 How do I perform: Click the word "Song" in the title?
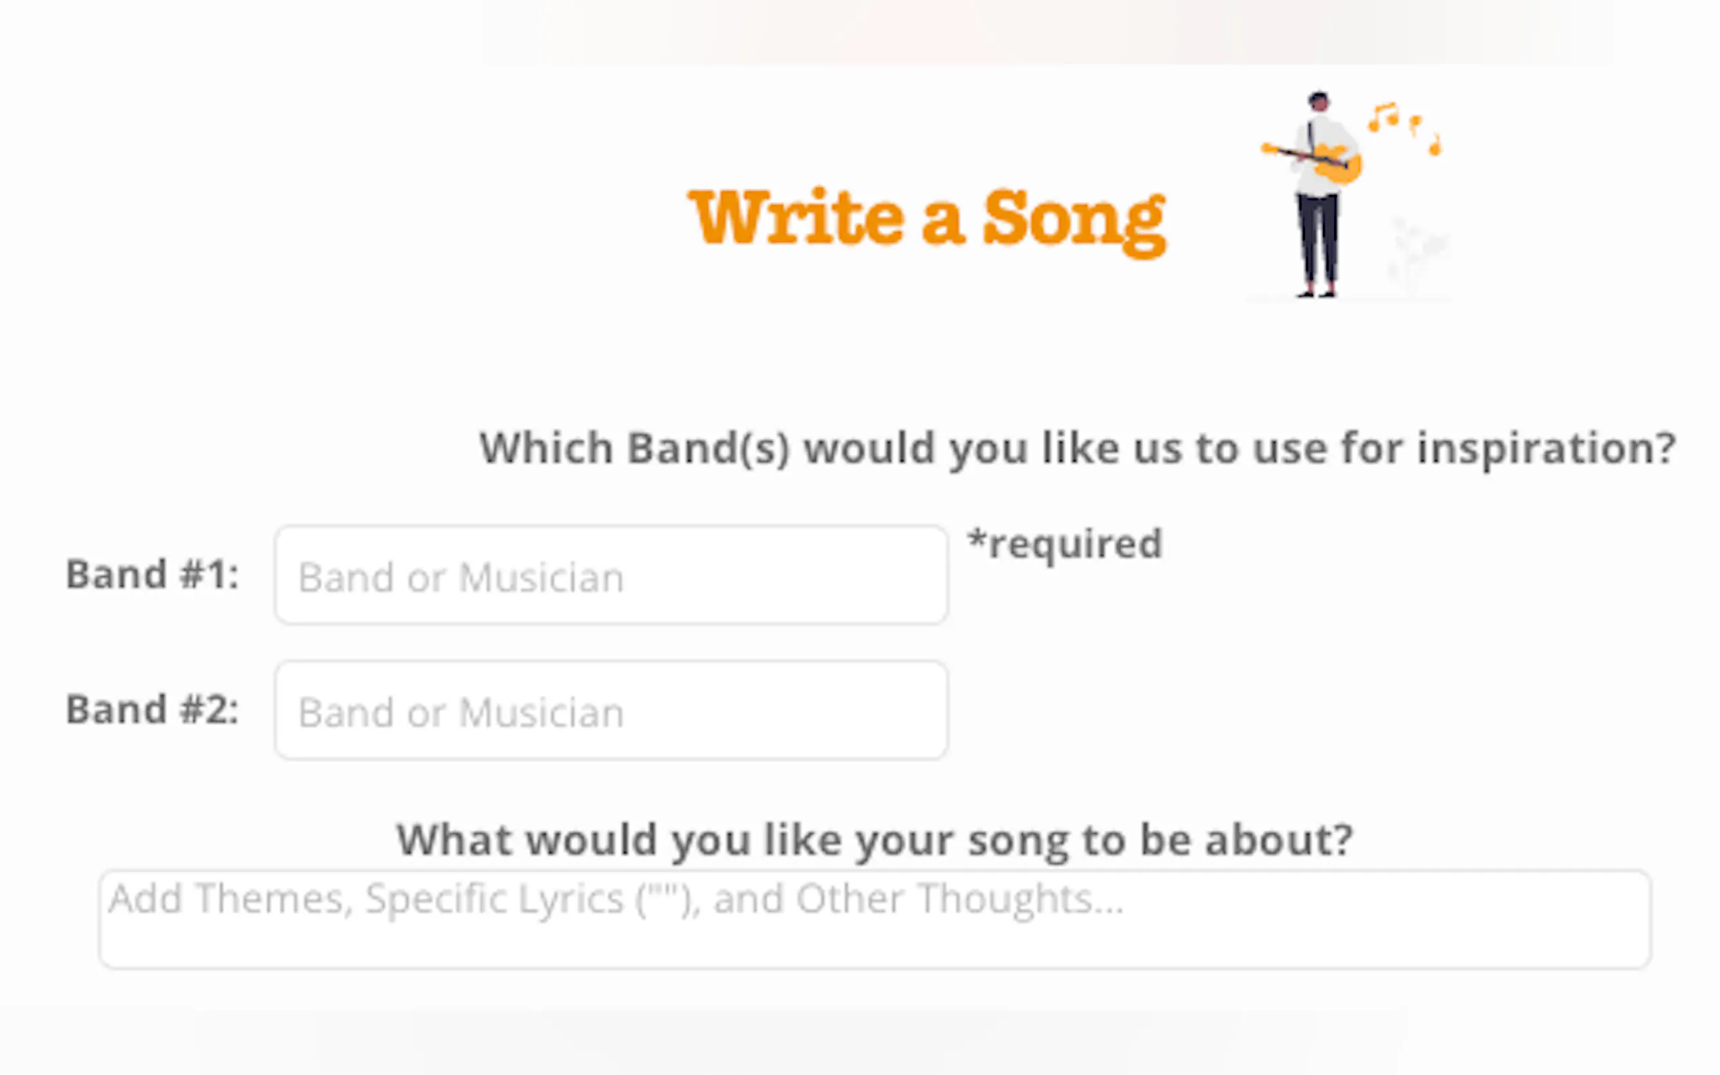[1074, 221]
